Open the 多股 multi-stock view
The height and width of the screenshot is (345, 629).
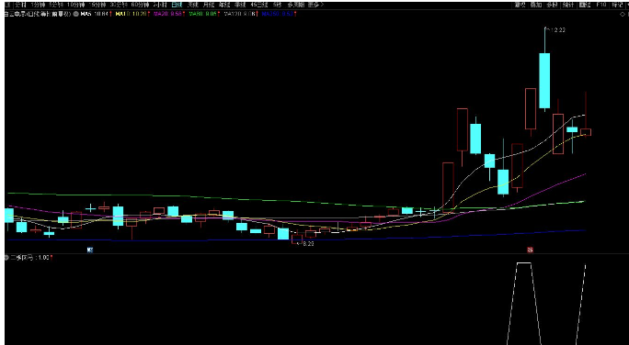pos(553,5)
